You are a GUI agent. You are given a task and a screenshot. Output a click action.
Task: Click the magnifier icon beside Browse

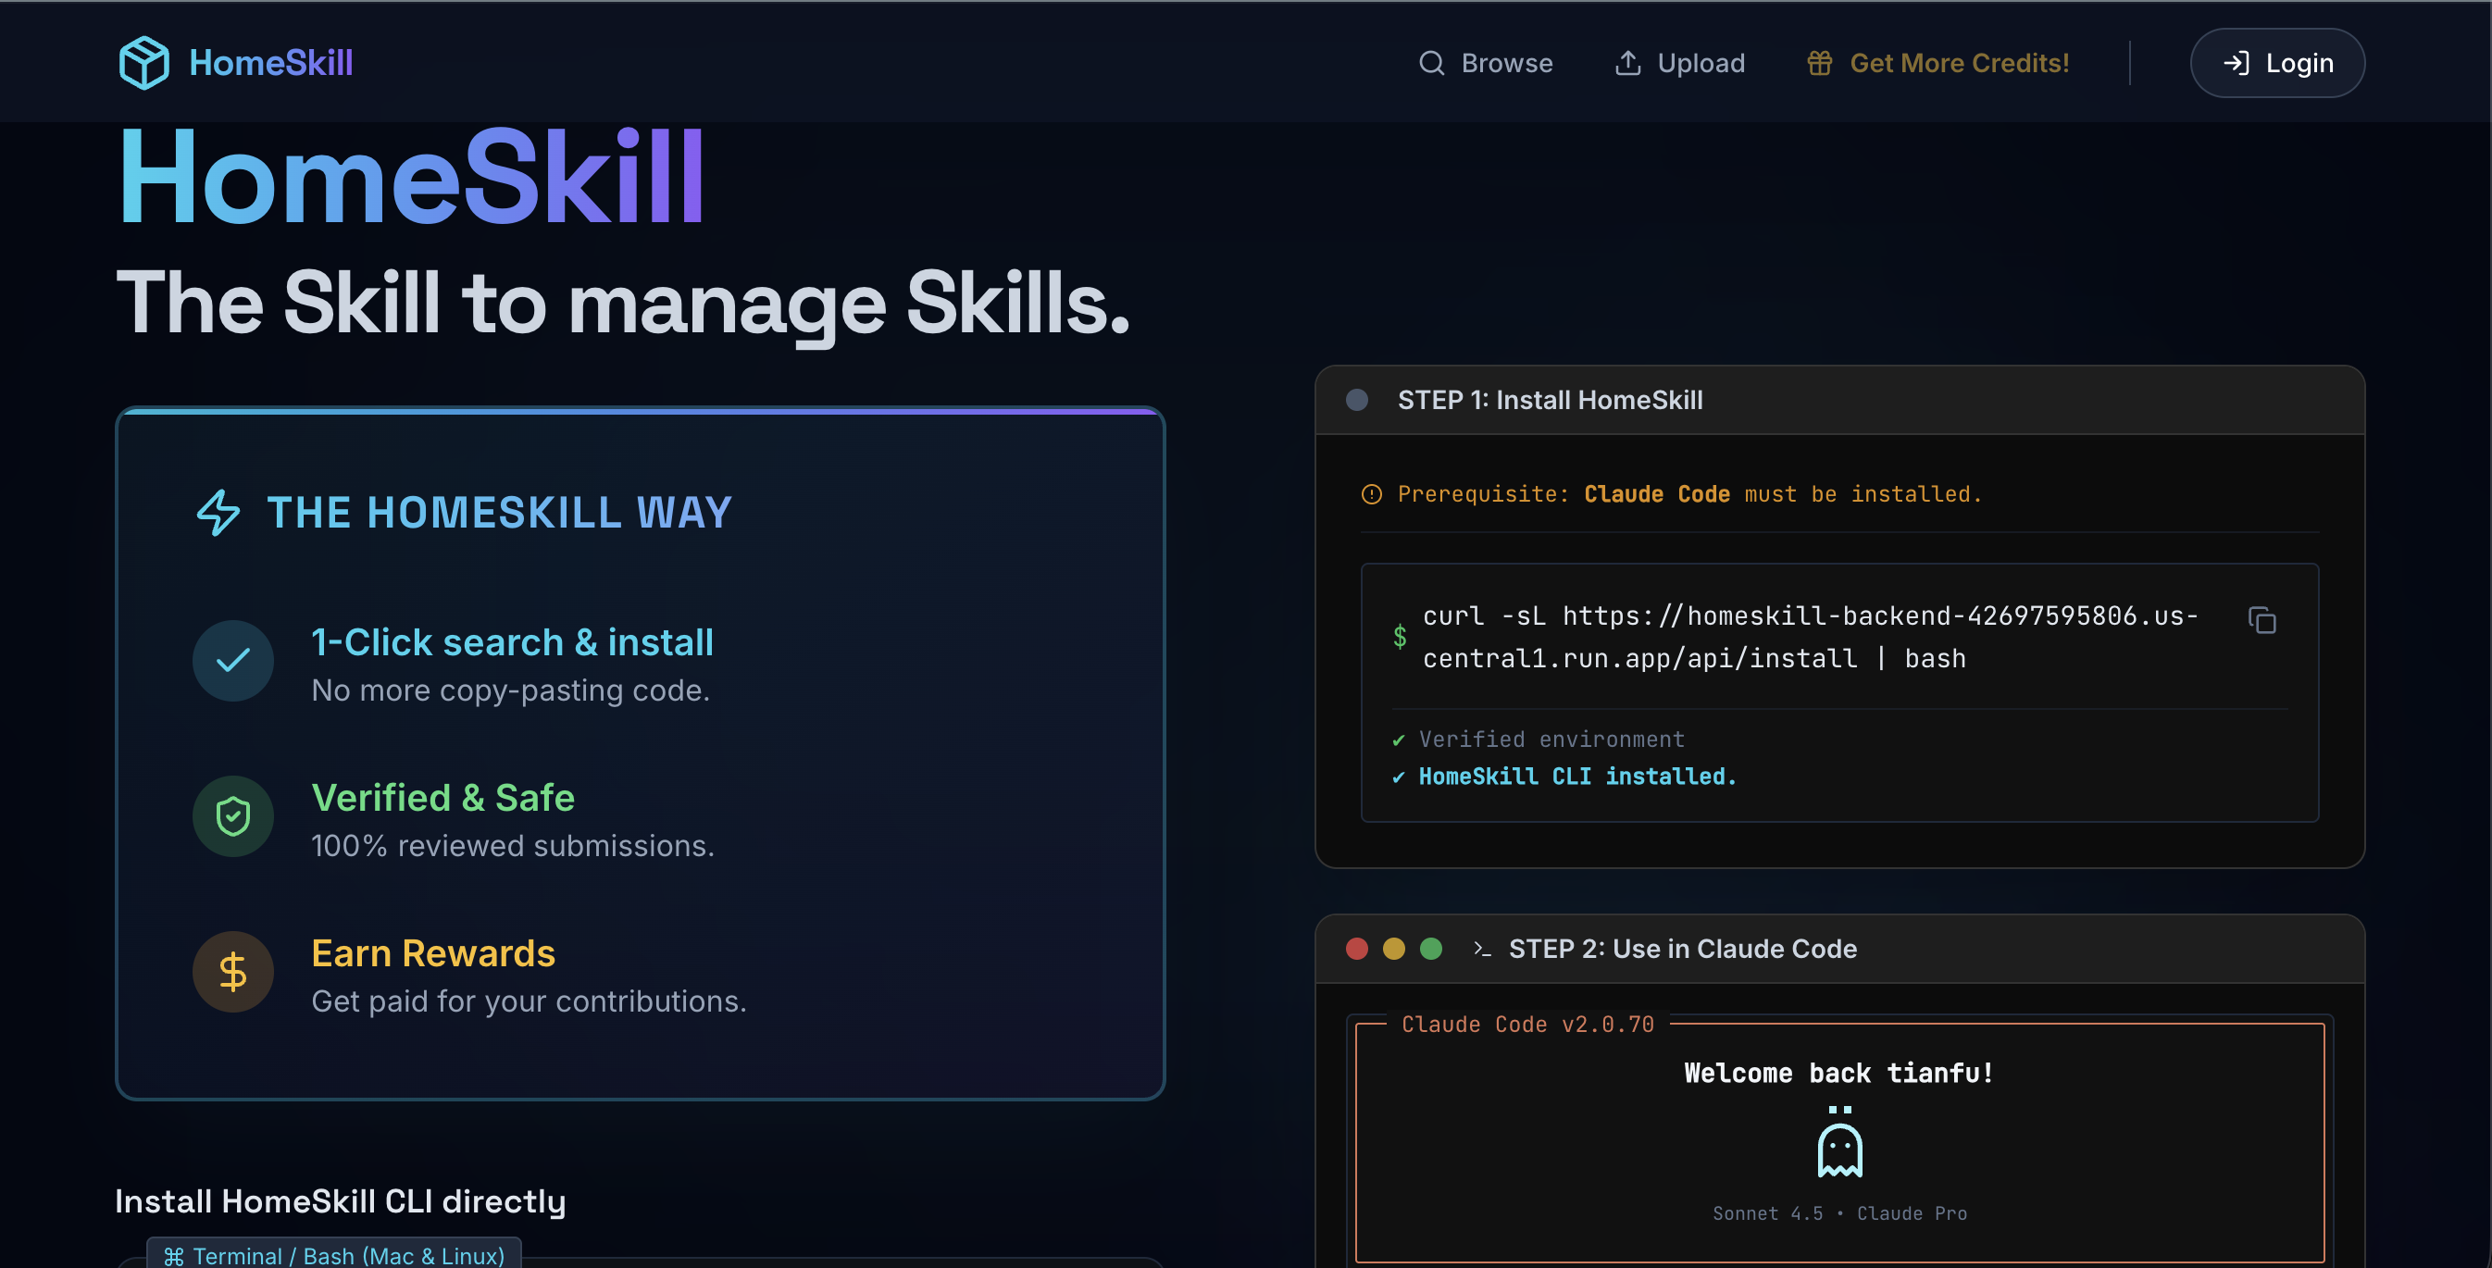[x=1432, y=63]
